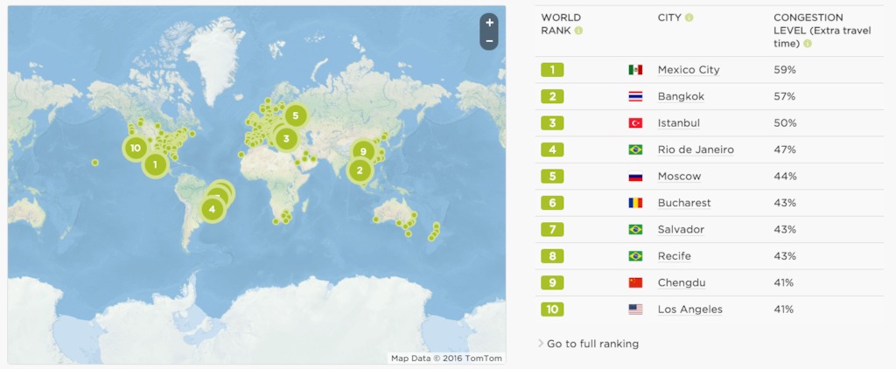This screenshot has width=896, height=369.
Task: Click the info icon beside World Rank
Action: (x=578, y=31)
